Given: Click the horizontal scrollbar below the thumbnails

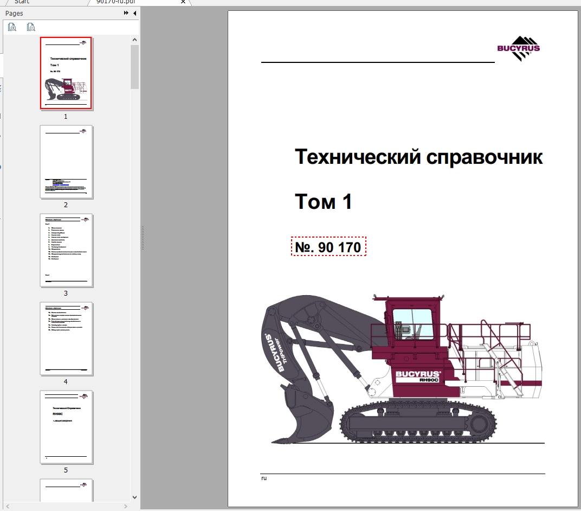Looking at the screenshot, I should coord(65,505).
